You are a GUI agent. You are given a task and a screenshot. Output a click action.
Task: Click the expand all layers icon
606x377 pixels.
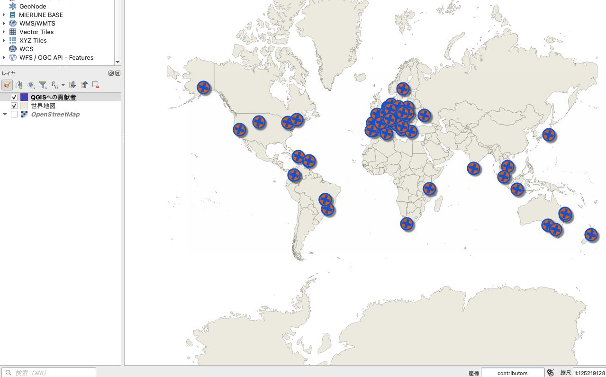coord(72,85)
